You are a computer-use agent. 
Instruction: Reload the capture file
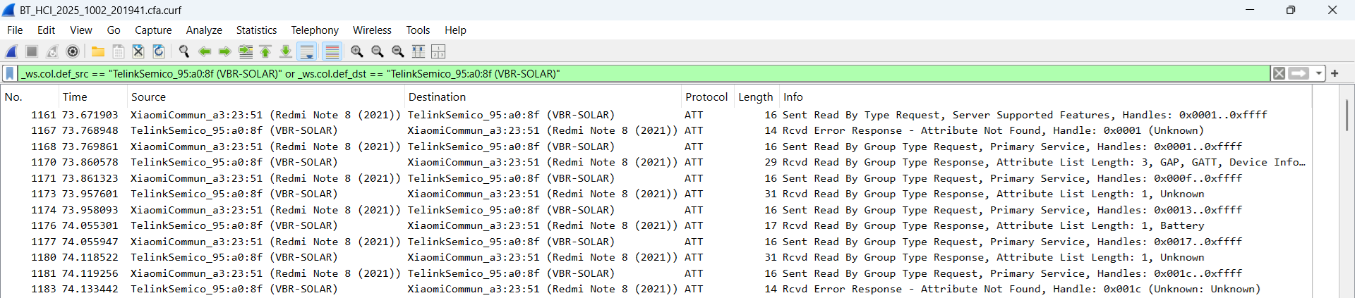(159, 51)
